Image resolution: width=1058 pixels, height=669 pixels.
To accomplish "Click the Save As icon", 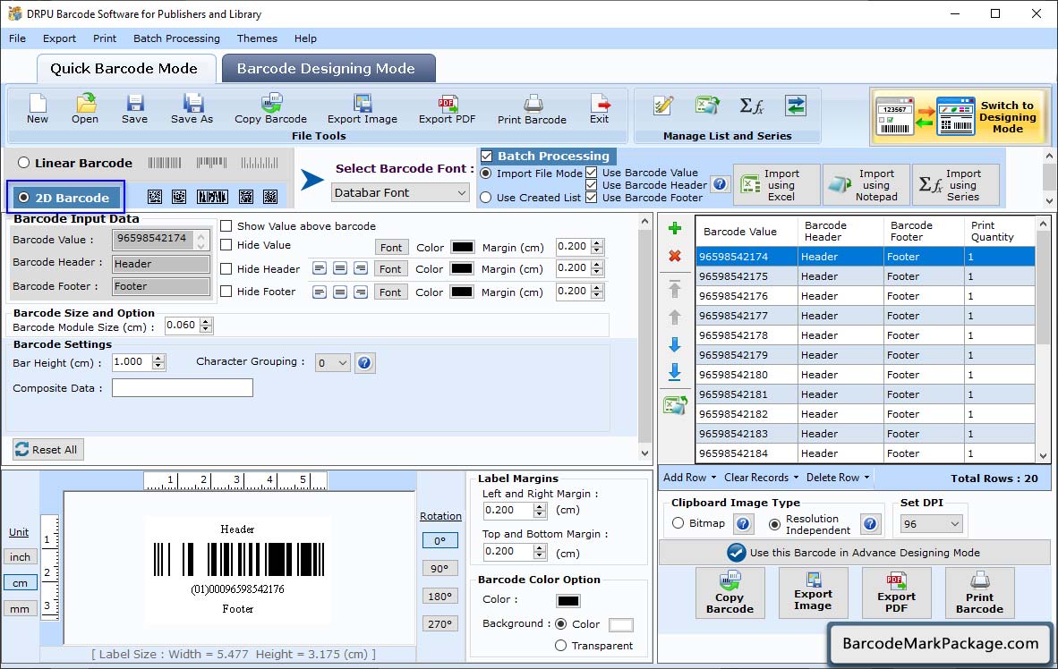I will (x=192, y=109).
